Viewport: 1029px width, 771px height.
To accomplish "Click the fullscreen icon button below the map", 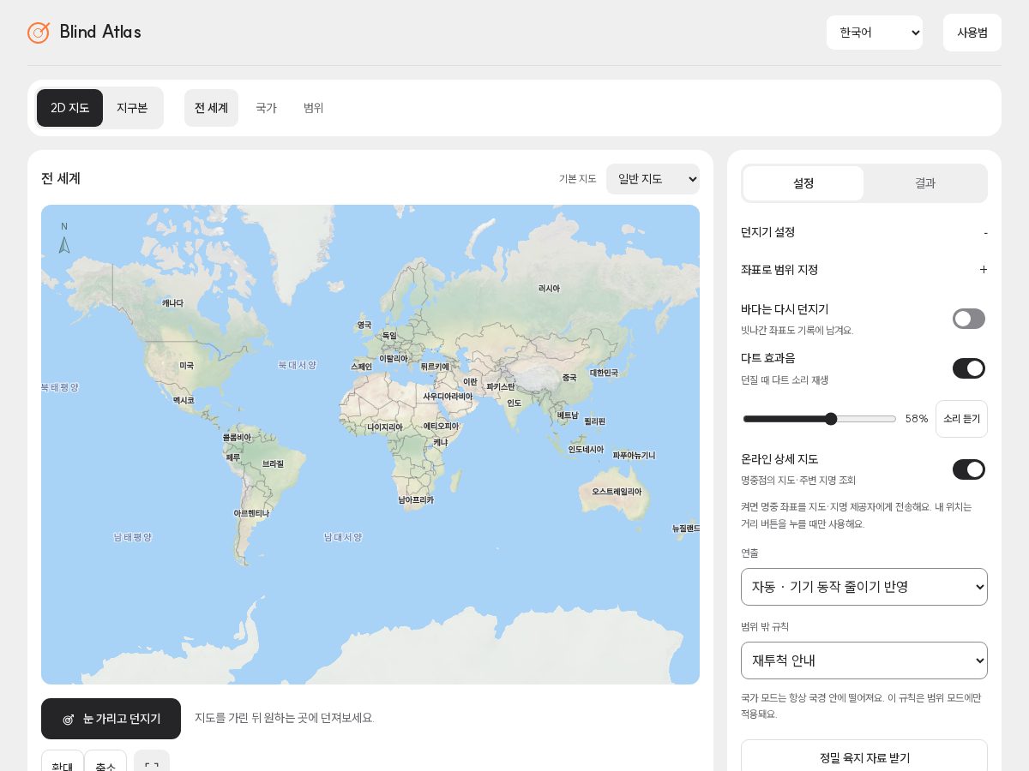I will 152,765.
